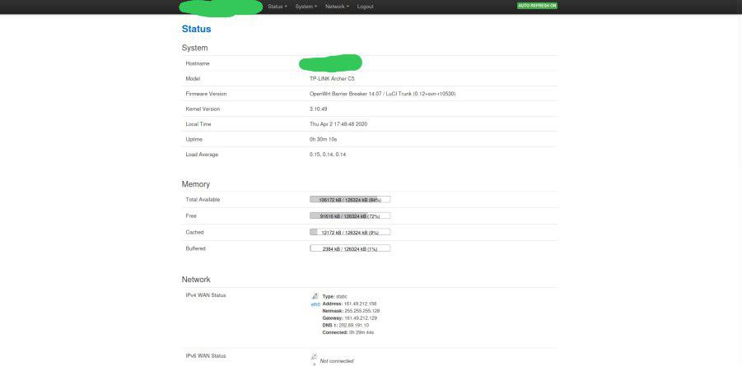Screen dimensions: 742x366
Task: Select the Cached memory usage bar
Action: point(349,232)
